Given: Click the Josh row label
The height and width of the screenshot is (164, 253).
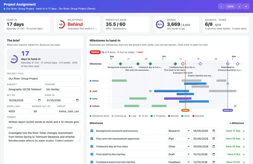Looking at the screenshot, I should click(95, 91).
